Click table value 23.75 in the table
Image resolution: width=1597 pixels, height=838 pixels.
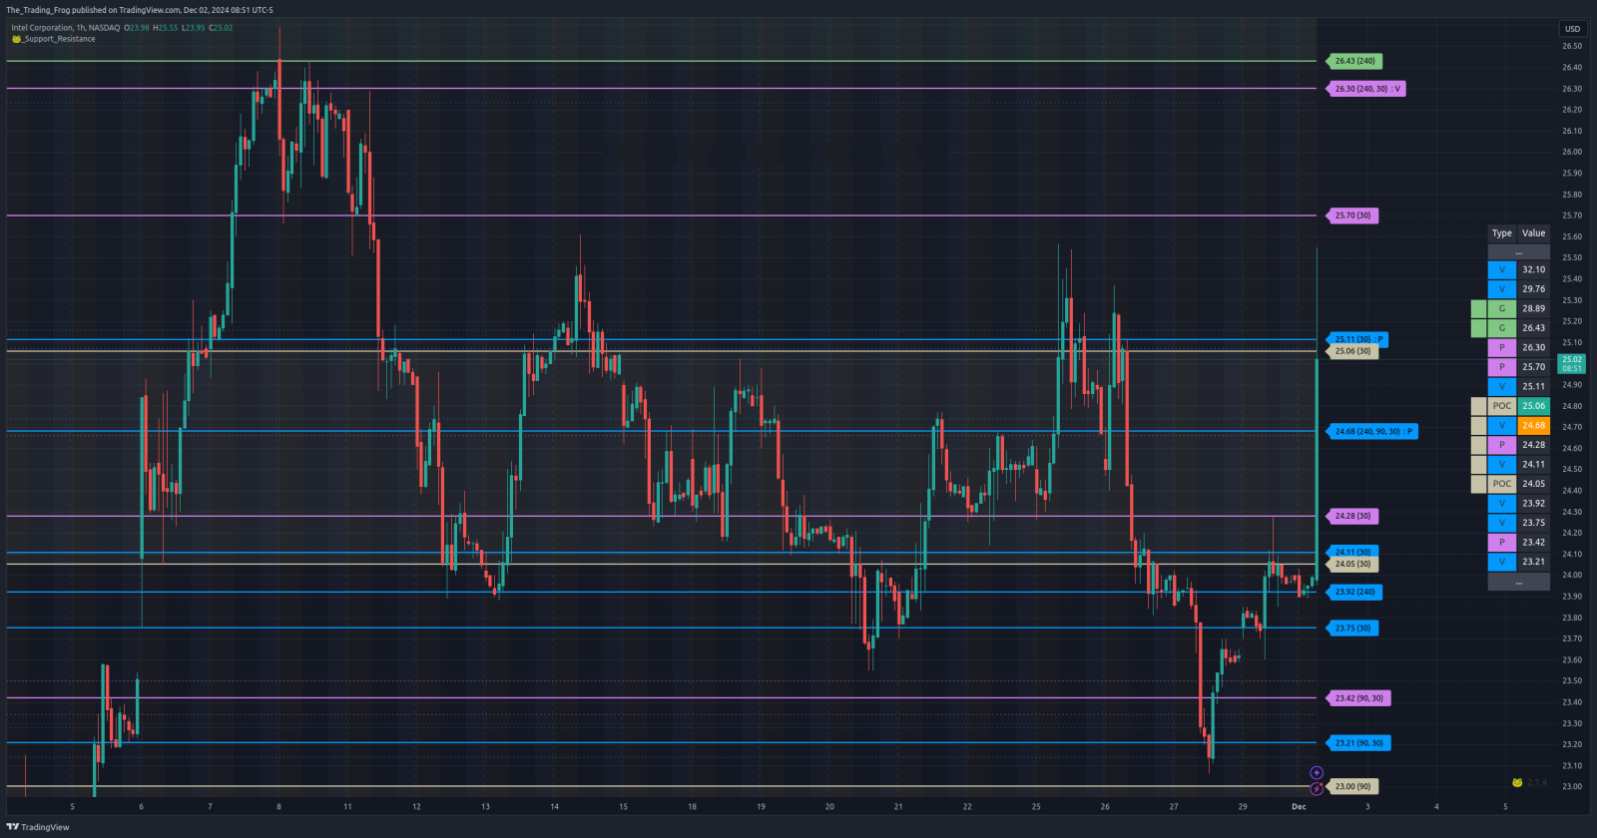click(x=1534, y=523)
